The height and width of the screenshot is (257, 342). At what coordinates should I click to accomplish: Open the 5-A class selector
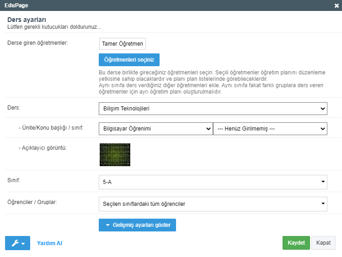tap(213, 182)
